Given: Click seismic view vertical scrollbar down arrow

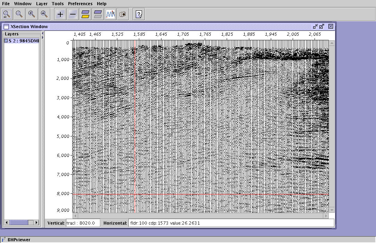Looking at the screenshot, I should click(332, 210).
